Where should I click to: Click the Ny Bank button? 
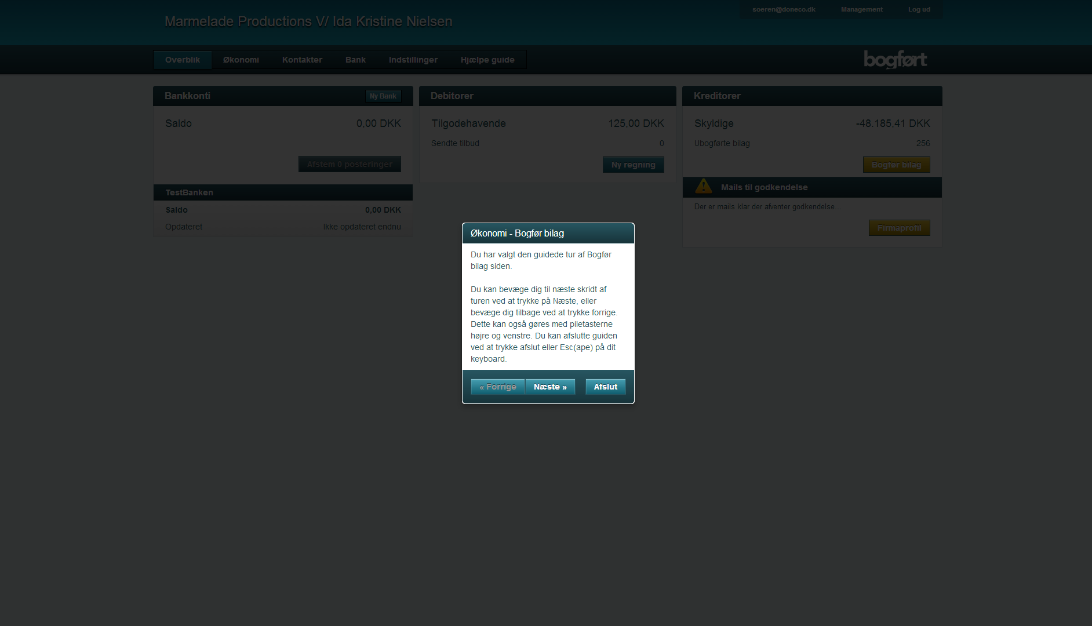pos(383,96)
